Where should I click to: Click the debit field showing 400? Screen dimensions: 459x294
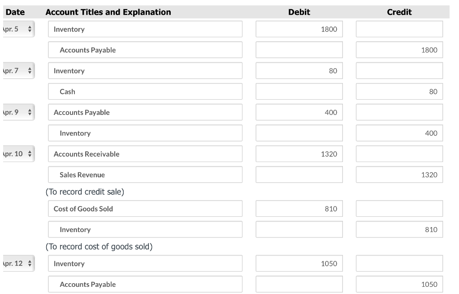pyautogui.click(x=299, y=112)
